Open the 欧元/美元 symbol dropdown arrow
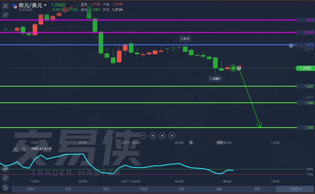This screenshot has width=315, height=194. click(45, 5)
